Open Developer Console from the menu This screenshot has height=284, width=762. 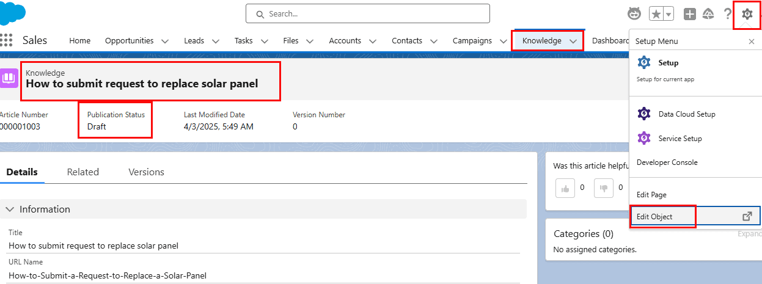point(667,162)
